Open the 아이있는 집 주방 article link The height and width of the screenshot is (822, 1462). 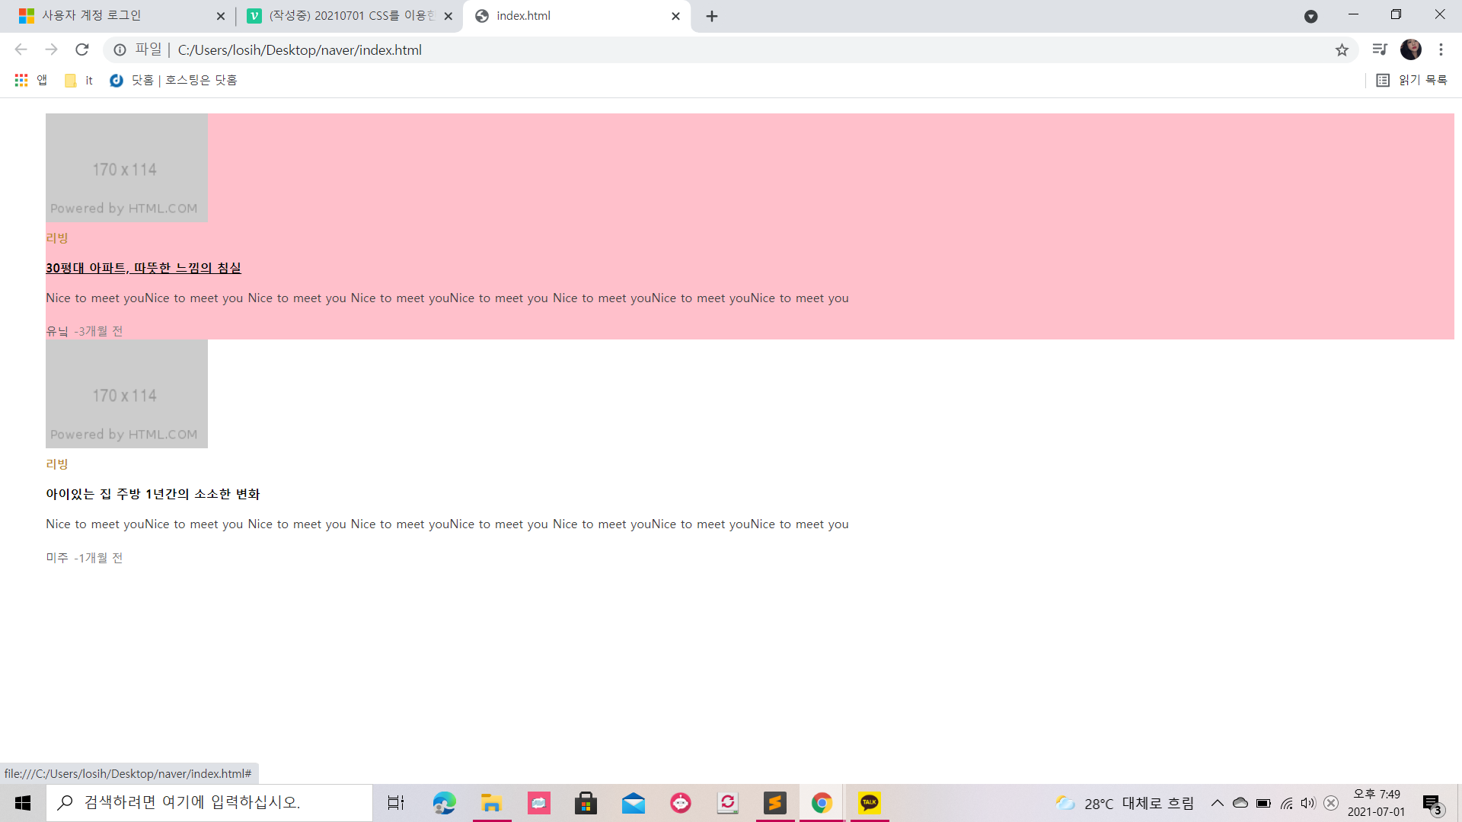click(152, 494)
